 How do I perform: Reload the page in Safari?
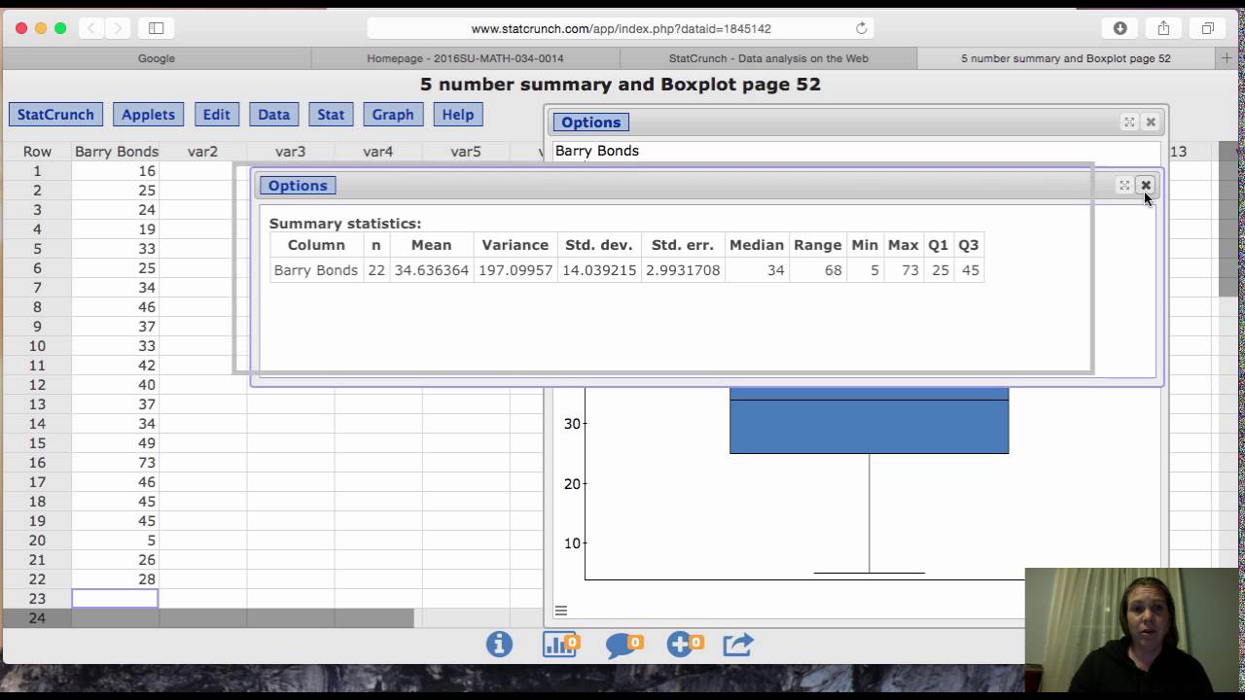861,28
